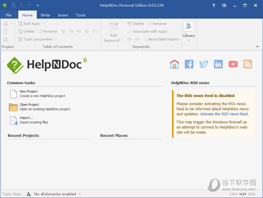
Task: Open the RSS feed icon
Action: point(248,64)
